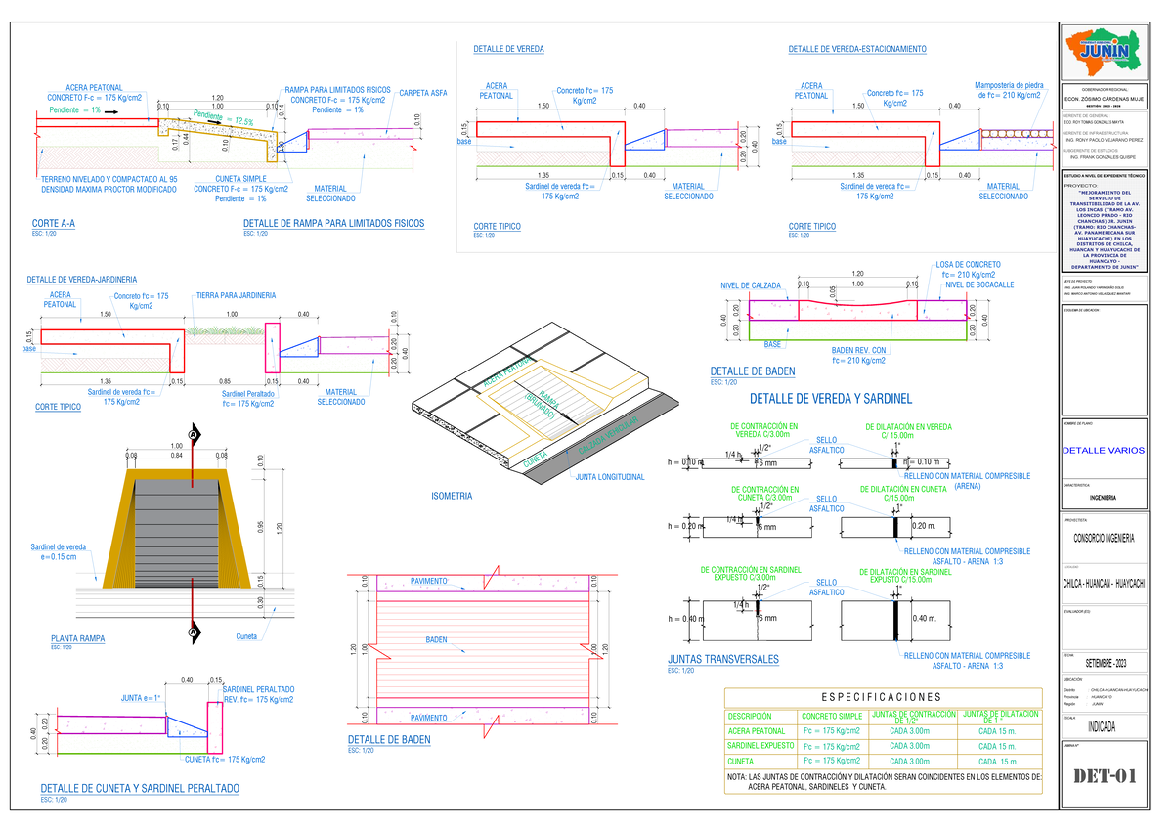
Task: Click the "CUNETA SIMPLE" annotation
Action: (241, 179)
